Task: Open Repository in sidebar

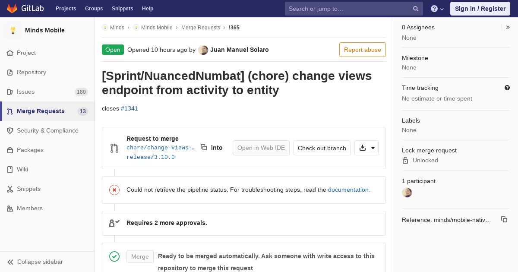Action: click(x=47, y=72)
